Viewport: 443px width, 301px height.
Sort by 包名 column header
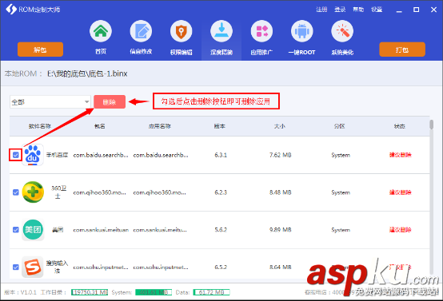pos(100,126)
